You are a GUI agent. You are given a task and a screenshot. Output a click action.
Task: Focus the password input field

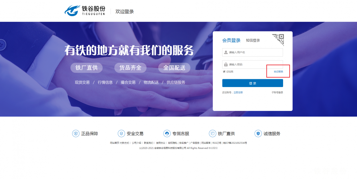click(252, 65)
